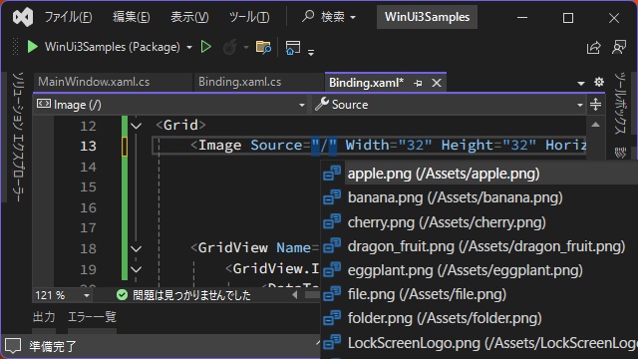Pin the Binding.xaml tab
The height and width of the screenshot is (359, 638).
click(x=418, y=83)
